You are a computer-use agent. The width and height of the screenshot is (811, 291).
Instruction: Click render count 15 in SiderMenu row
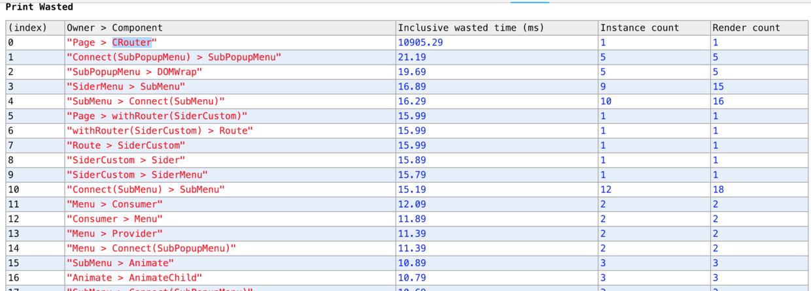coord(718,87)
